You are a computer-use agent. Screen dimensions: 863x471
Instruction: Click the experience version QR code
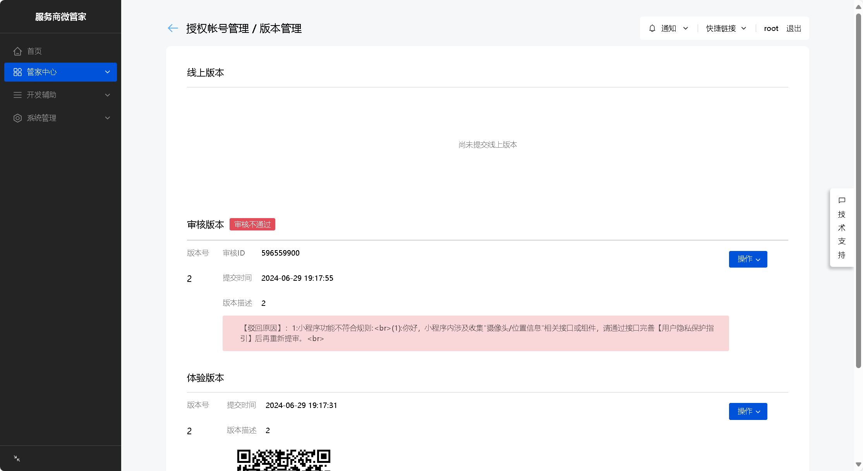tap(283, 460)
